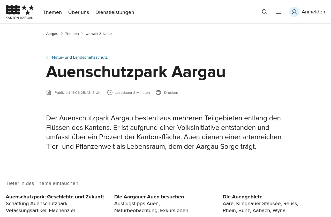The height and width of the screenshot is (217, 331).
Task: Click the back arrow before Natur- und Landschaftsschutz
Action: click(48, 57)
